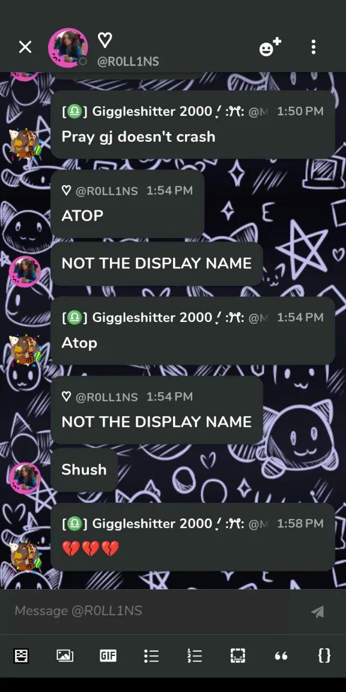Send message with paper plane icon
This screenshot has width=346, height=692.
tap(318, 612)
